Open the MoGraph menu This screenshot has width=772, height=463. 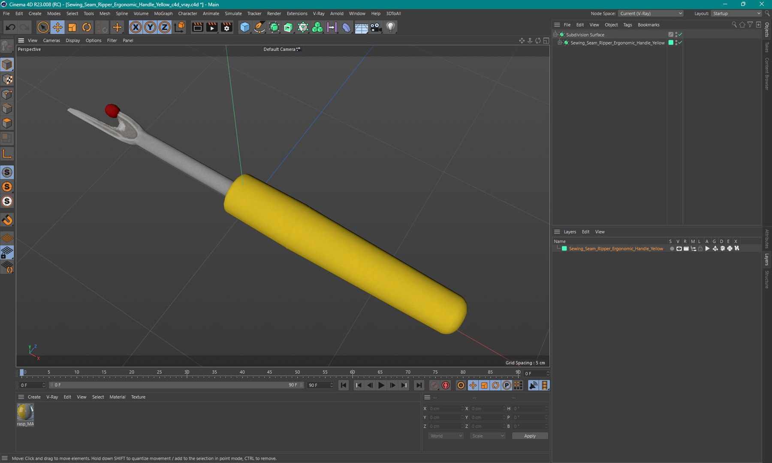click(x=163, y=14)
